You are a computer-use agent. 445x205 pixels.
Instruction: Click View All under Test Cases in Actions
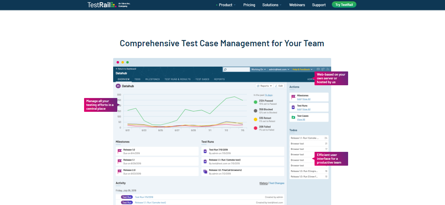coord(301,119)
